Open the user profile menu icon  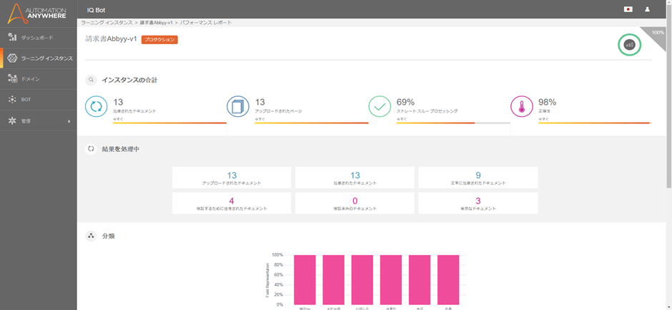click(x=647, y=9)
